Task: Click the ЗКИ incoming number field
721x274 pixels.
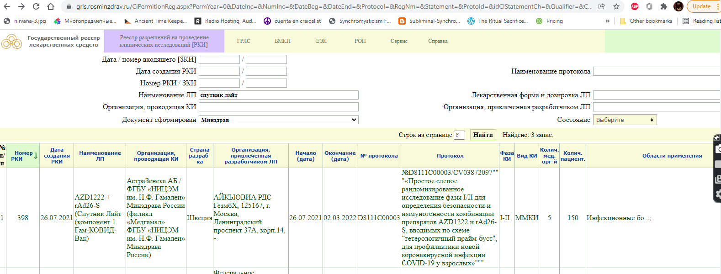Action: [266, 59]
